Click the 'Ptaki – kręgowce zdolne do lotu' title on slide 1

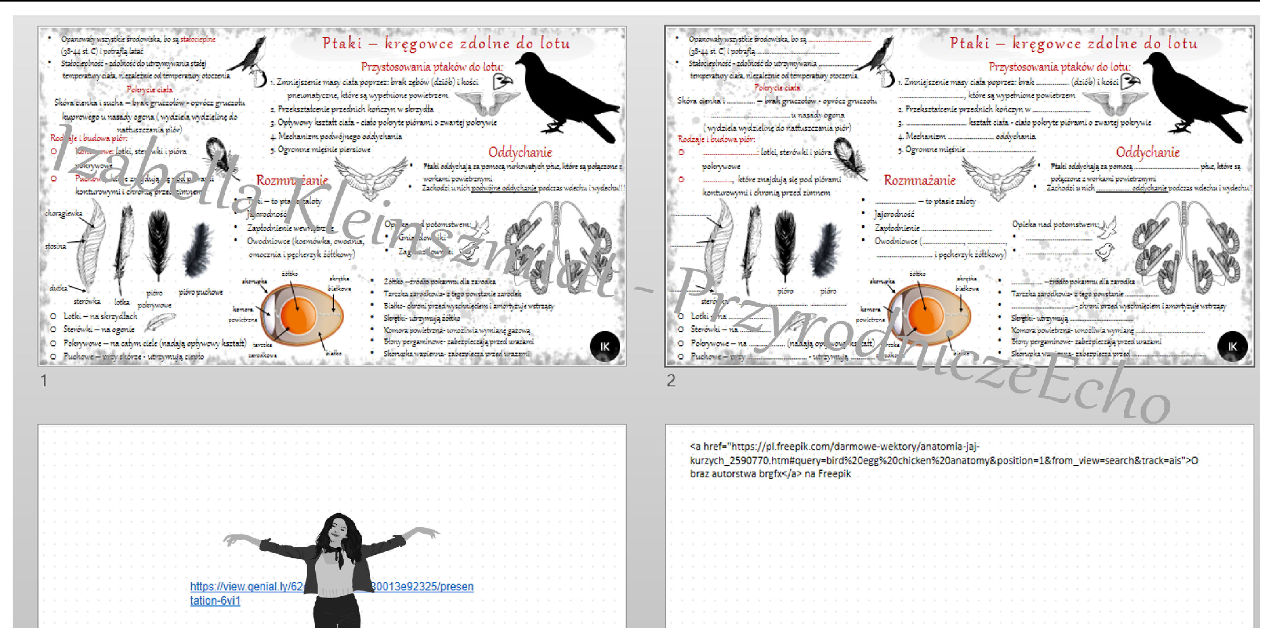(446, 43)
